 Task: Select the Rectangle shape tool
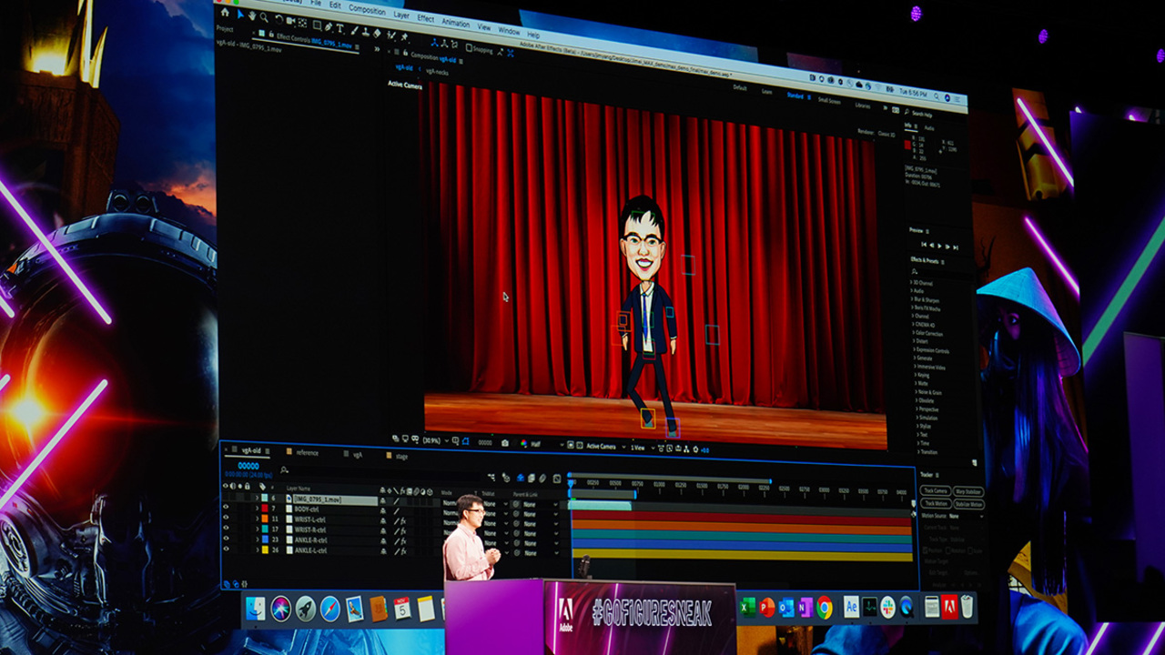coord(317,25)
